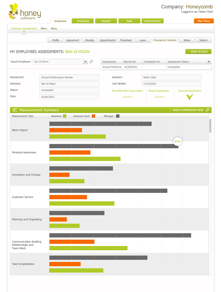Click the Main Menu button

[203, 21]
